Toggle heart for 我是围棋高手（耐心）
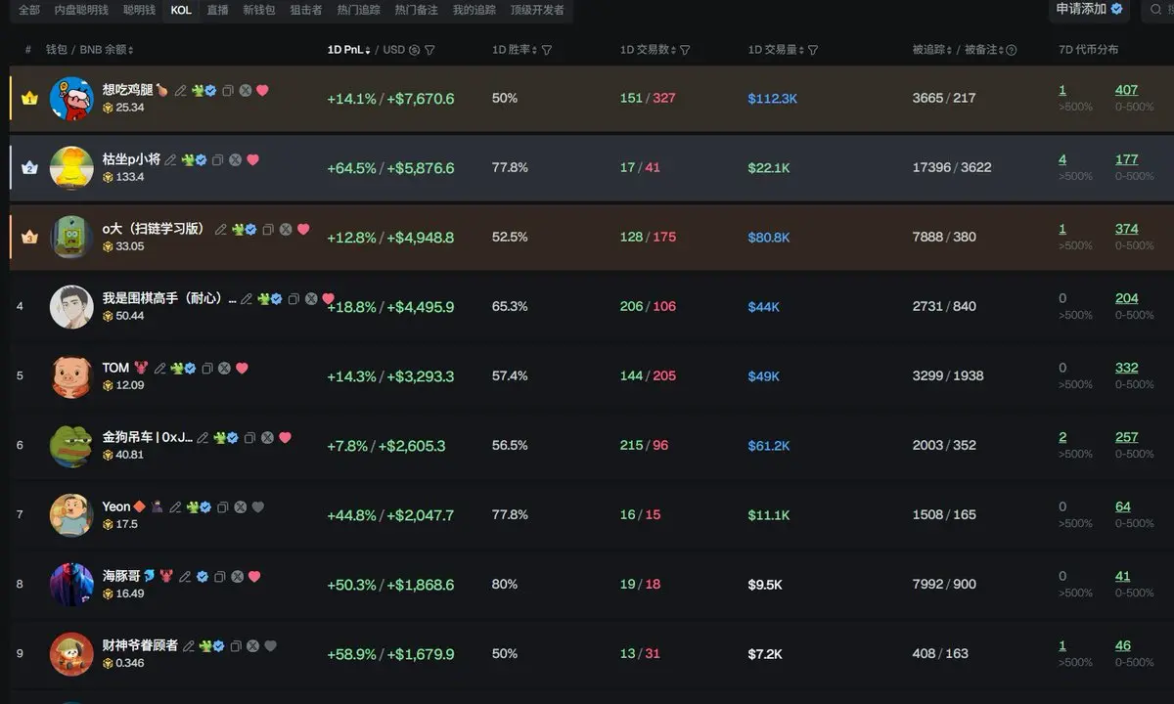1174x704 pixels. pos(329,299)
